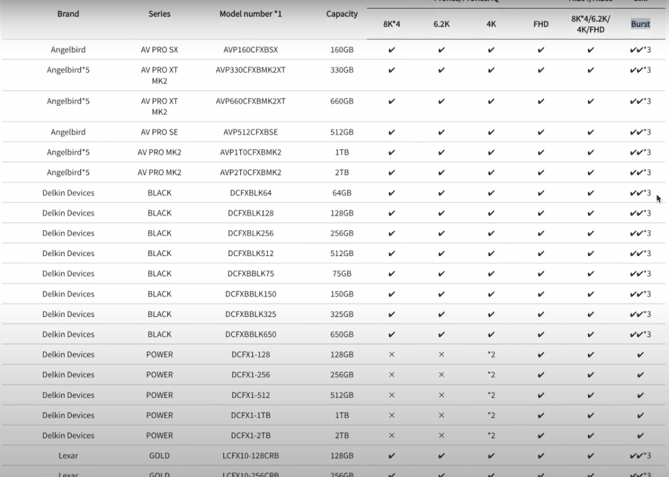Select model number AVP660CFXBMK2XT
The width and height of the screenshot is (669, 477).
click(x=251, y=101)
